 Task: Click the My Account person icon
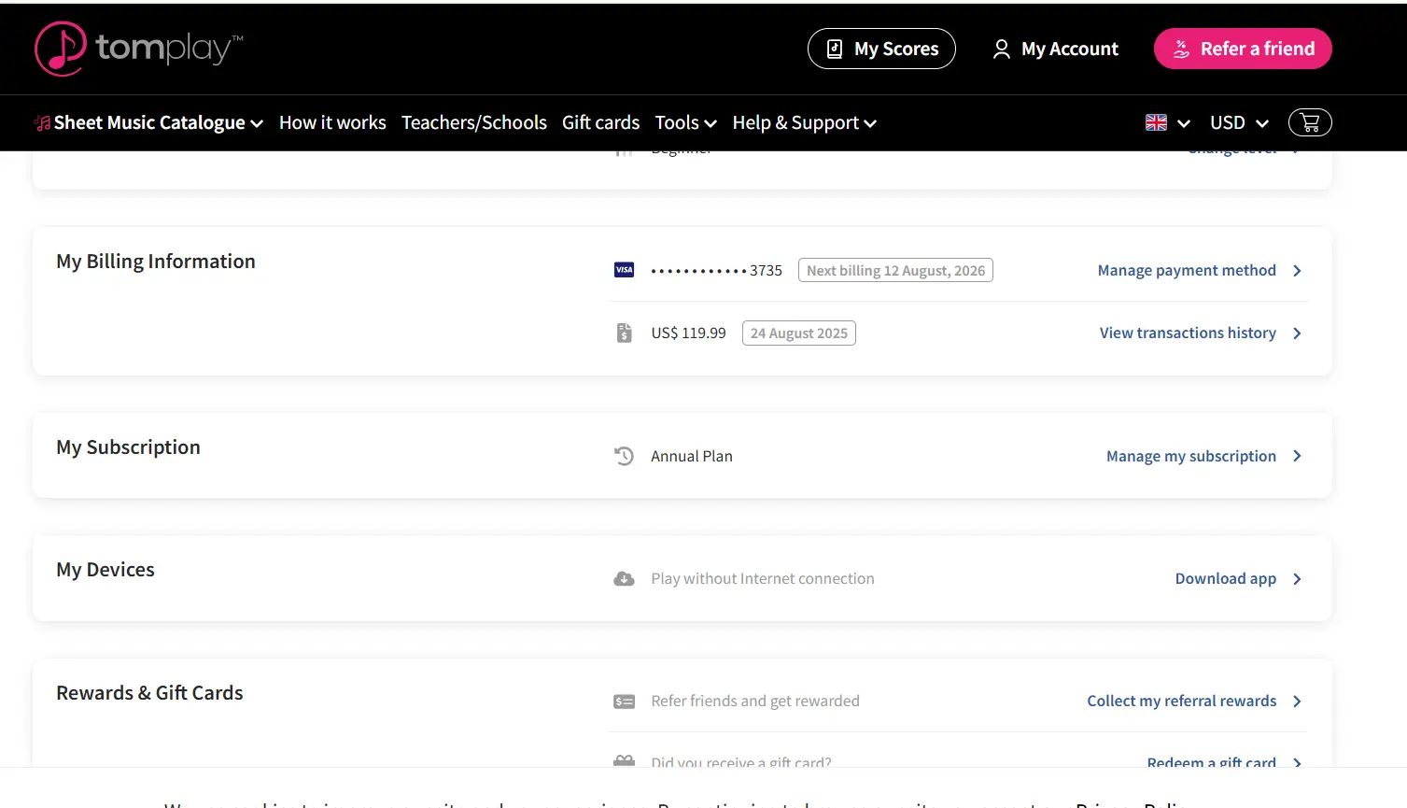pos(1002,49)
